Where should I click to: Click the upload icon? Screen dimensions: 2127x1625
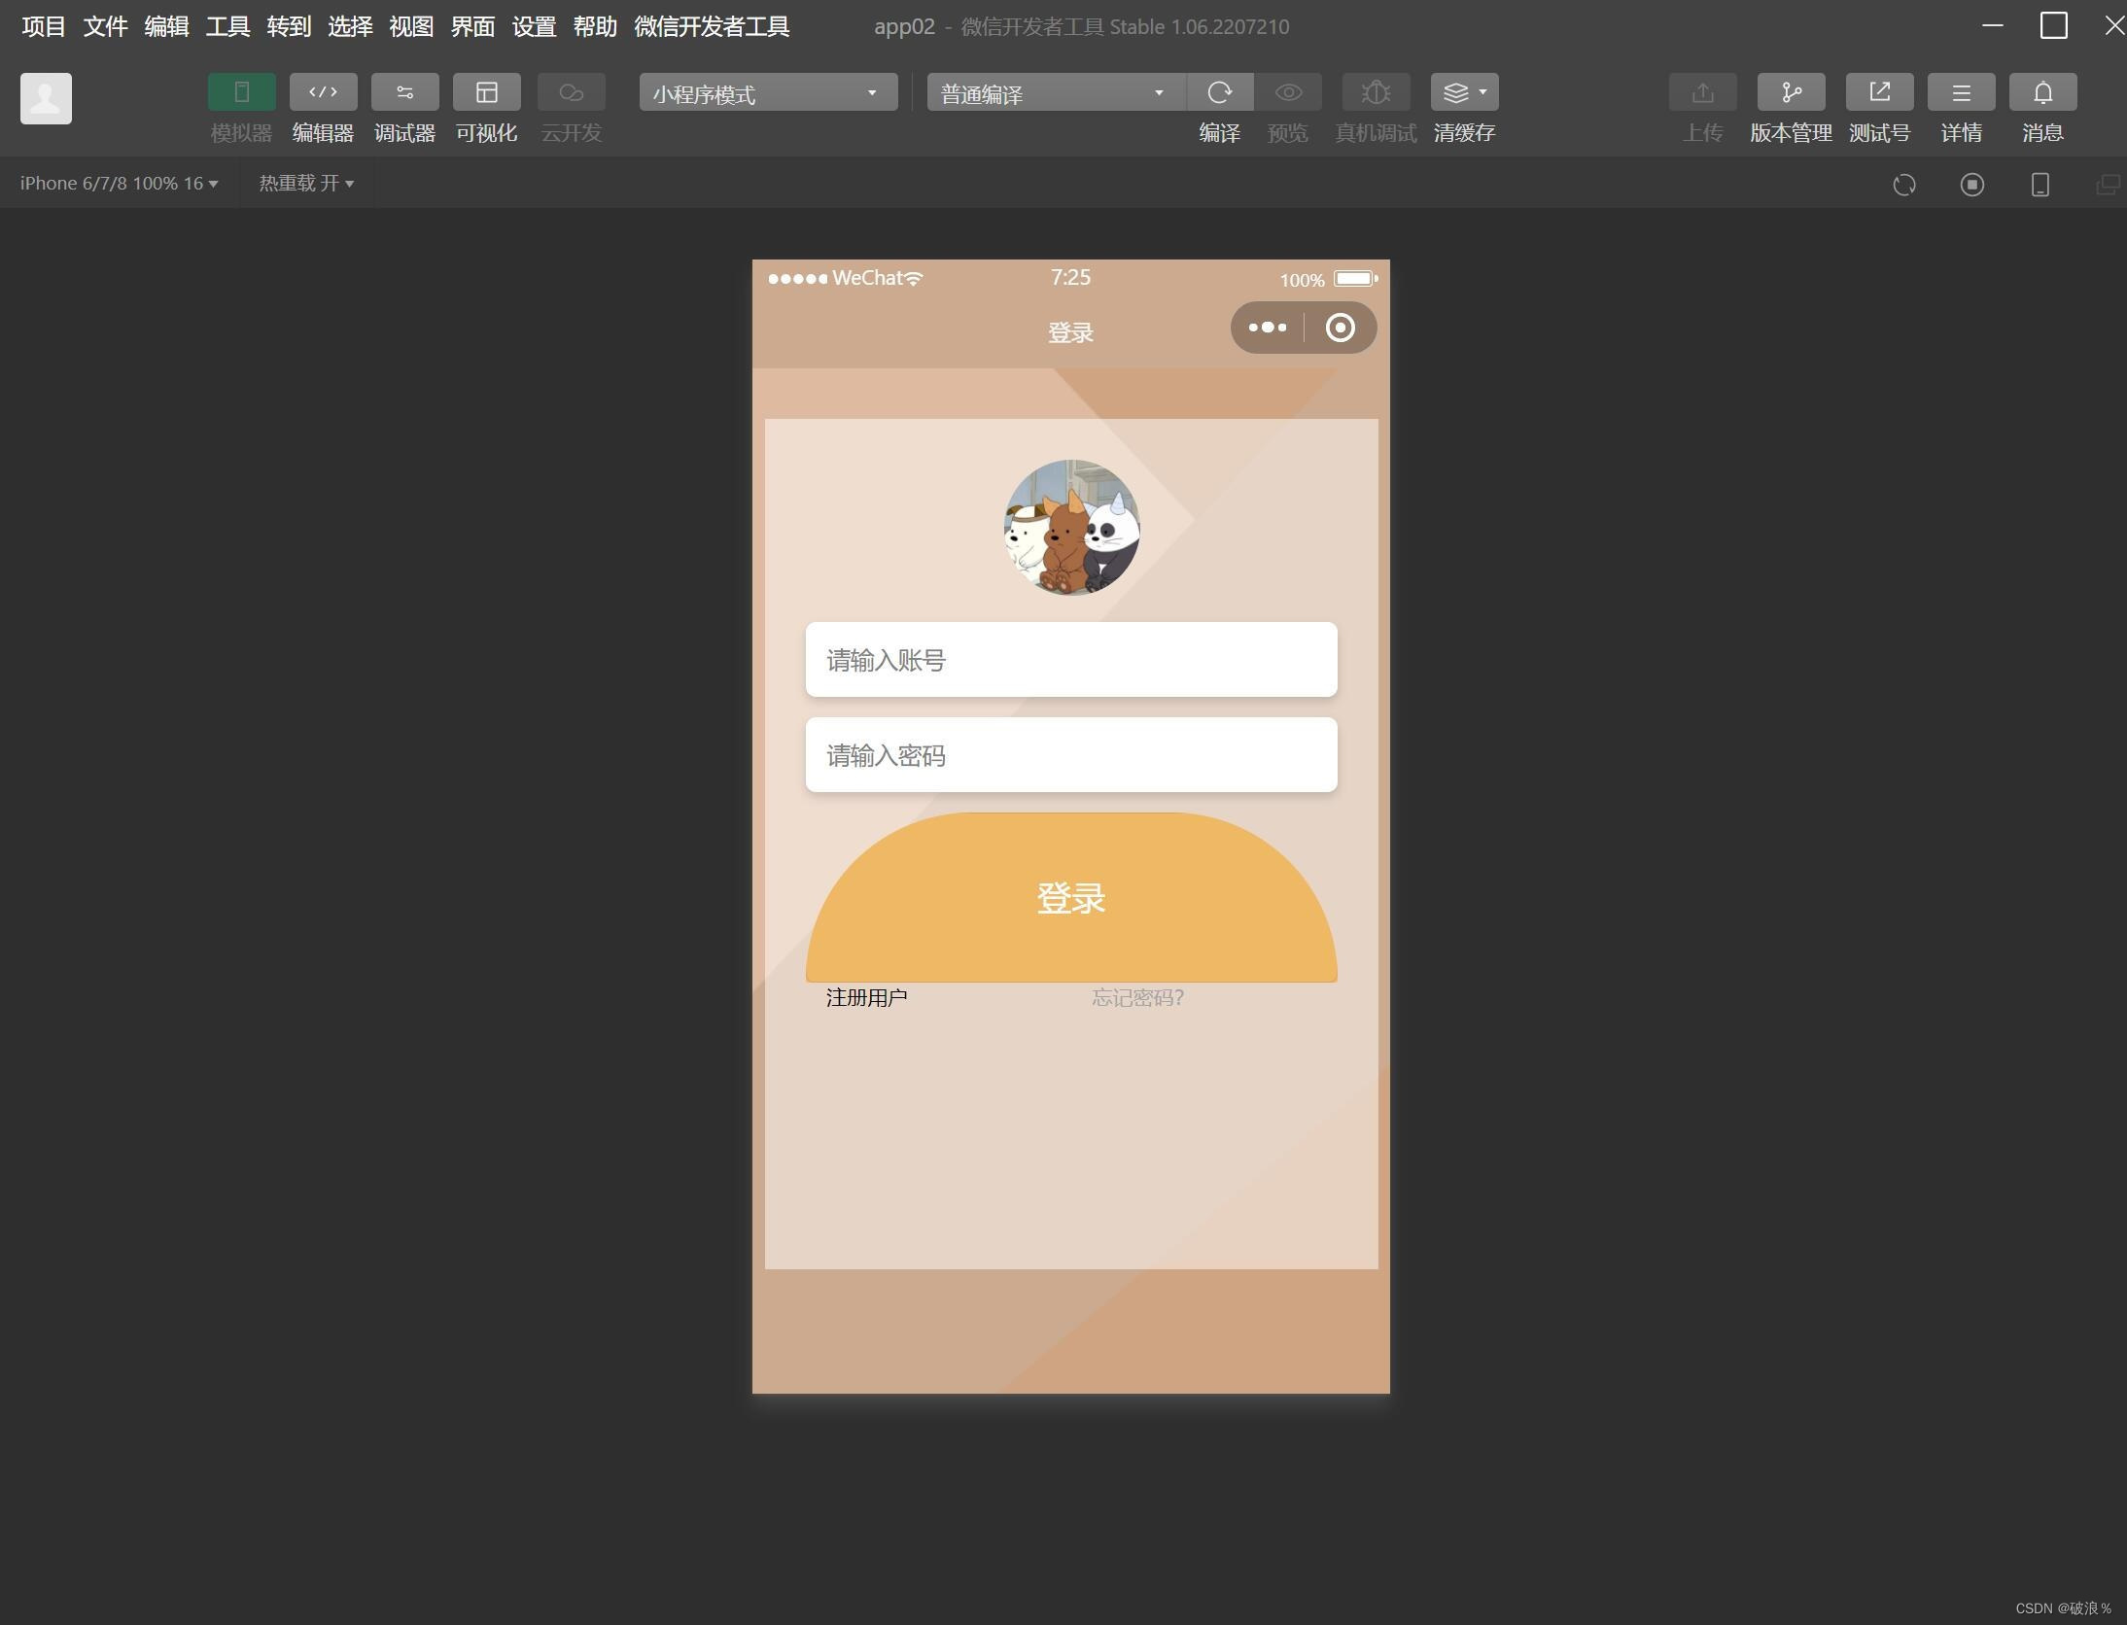(1702, 92)
